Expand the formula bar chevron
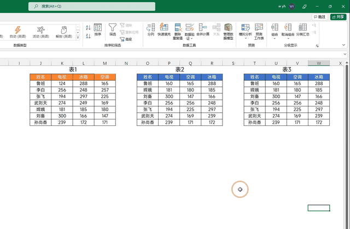Image resolution: width=350 pixels, height=229 pixels. (x=345, y=54)
